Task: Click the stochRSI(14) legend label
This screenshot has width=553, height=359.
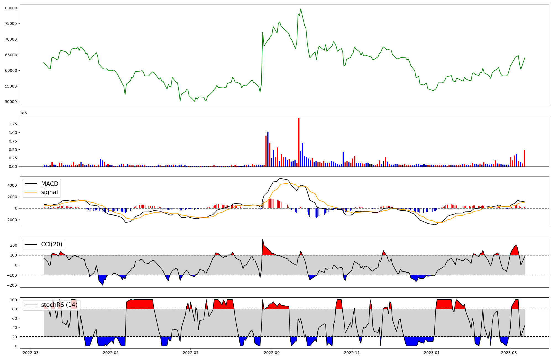Action: click(x=59, y=305)
